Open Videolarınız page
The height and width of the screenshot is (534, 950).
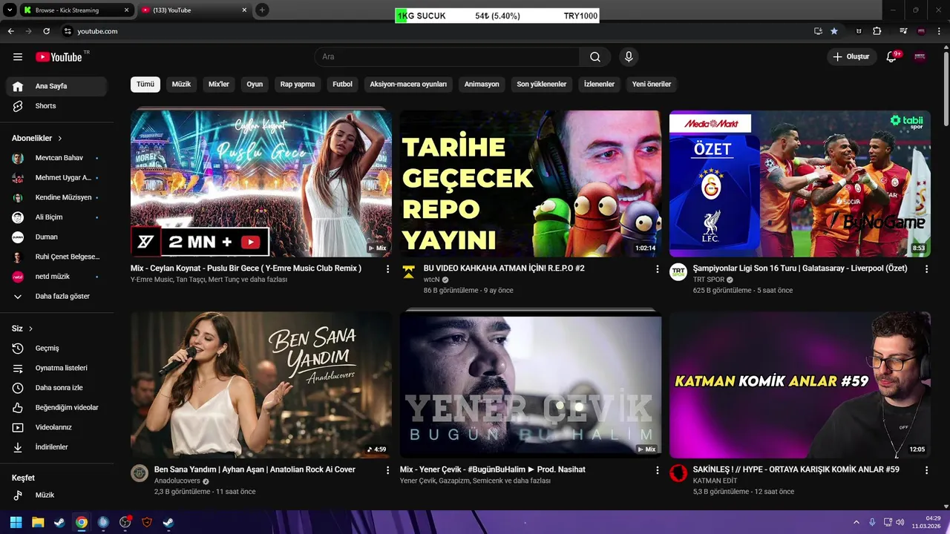(x=56, y=427)
